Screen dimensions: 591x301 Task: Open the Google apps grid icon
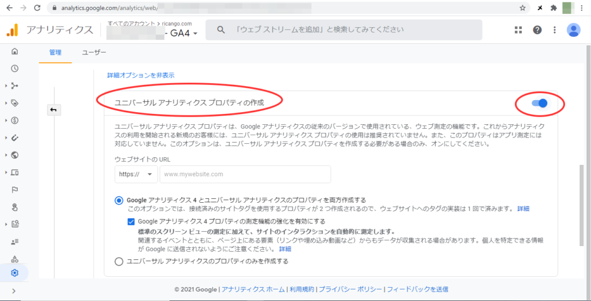[518, 30]
